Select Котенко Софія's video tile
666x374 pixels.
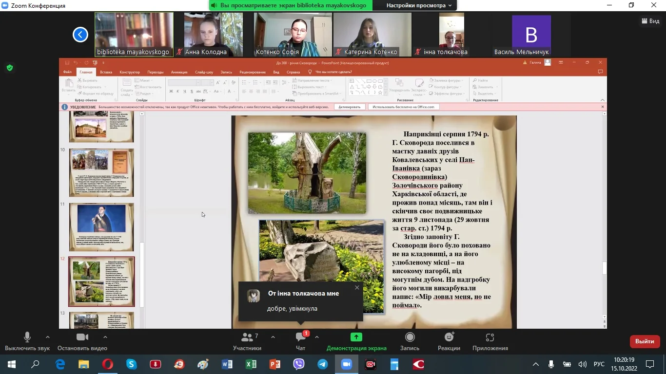click(293, 35)
